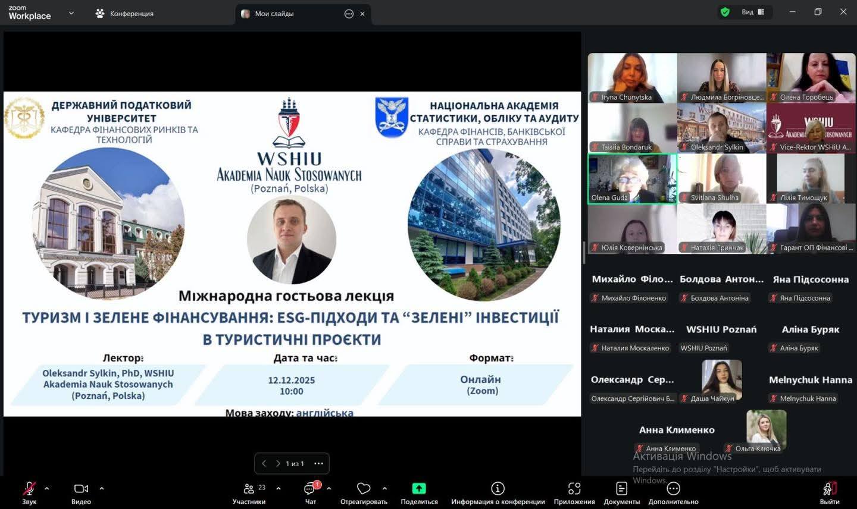Click the green encryption shield icon
The height and width of the screenshot is (509, 857).
[725, 12]
